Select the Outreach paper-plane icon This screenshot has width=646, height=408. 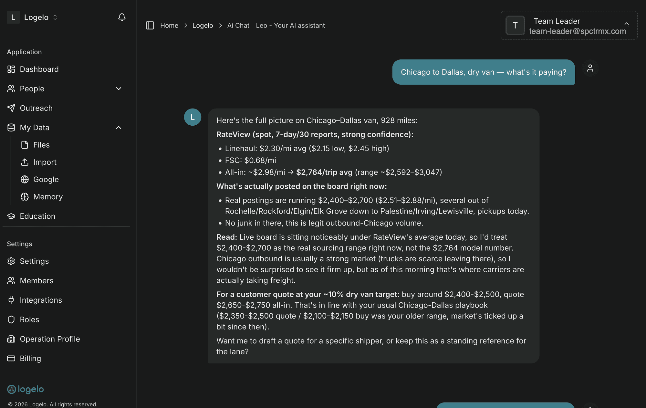coord(11,108)
